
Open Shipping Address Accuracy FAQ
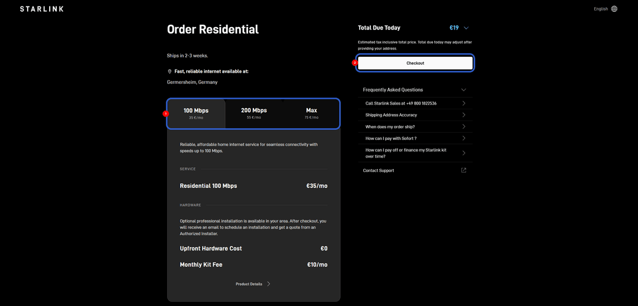[415, 115]
